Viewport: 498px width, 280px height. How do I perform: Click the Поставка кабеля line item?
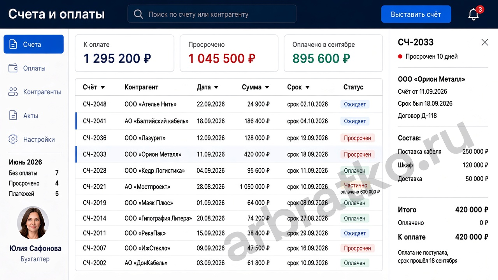[x=443, y=151]
